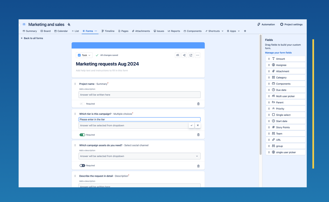Toggle Required on Project name field
The height and width of the screenshot is (202, 329).
[x=82, y=104]
